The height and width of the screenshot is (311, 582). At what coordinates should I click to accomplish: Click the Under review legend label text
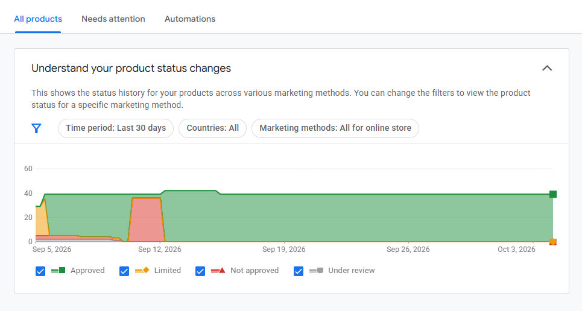click(352, 271)
